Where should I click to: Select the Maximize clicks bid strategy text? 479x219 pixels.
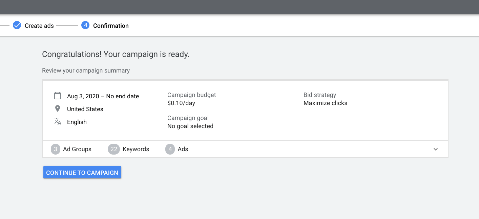click(325, 103)
